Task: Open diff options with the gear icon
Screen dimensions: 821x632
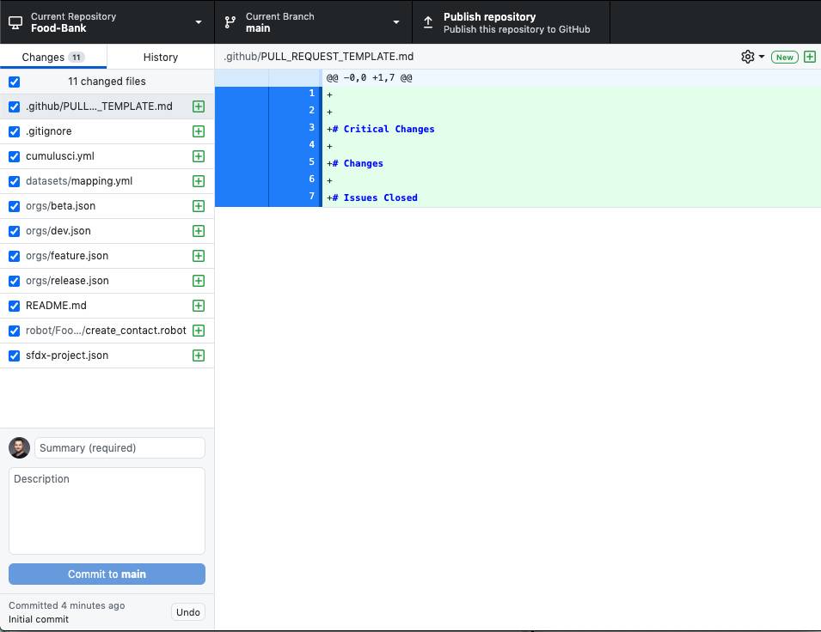Action: tap(745, 56)
